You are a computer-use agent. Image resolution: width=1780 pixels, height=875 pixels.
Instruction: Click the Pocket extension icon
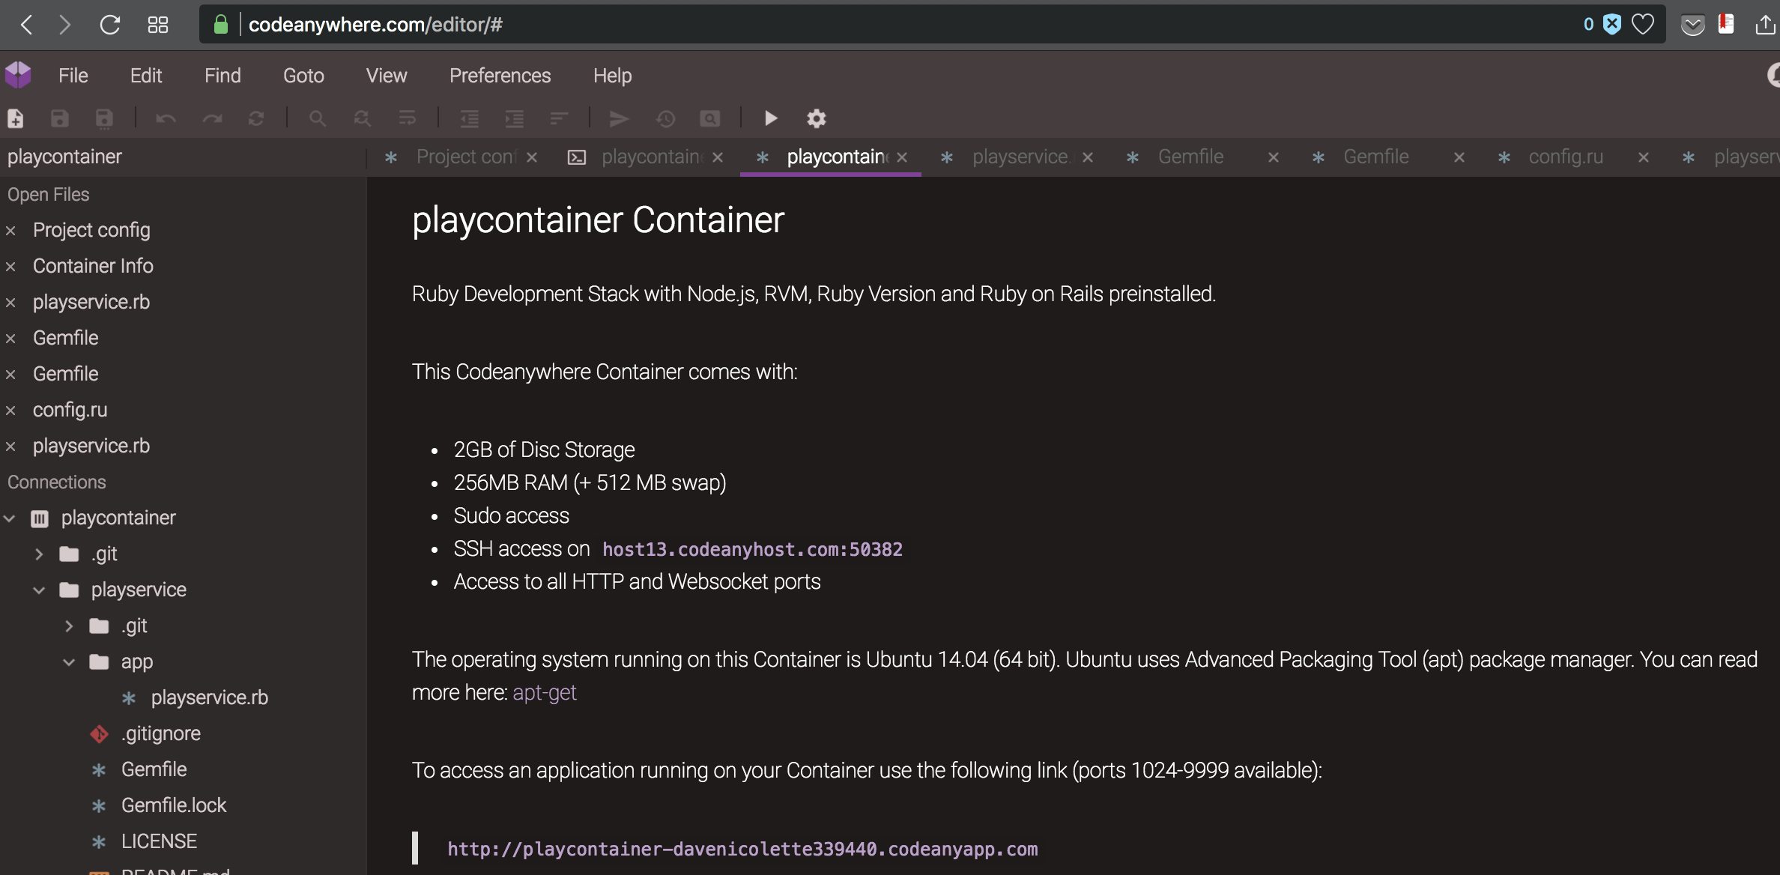[x=1692, y=25]
